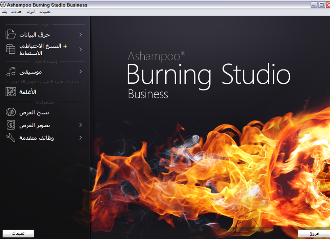Expand the Music (موسيقى) submenu chevron
The height and width of the screenshot is (239, 330).
click(81, 72)
